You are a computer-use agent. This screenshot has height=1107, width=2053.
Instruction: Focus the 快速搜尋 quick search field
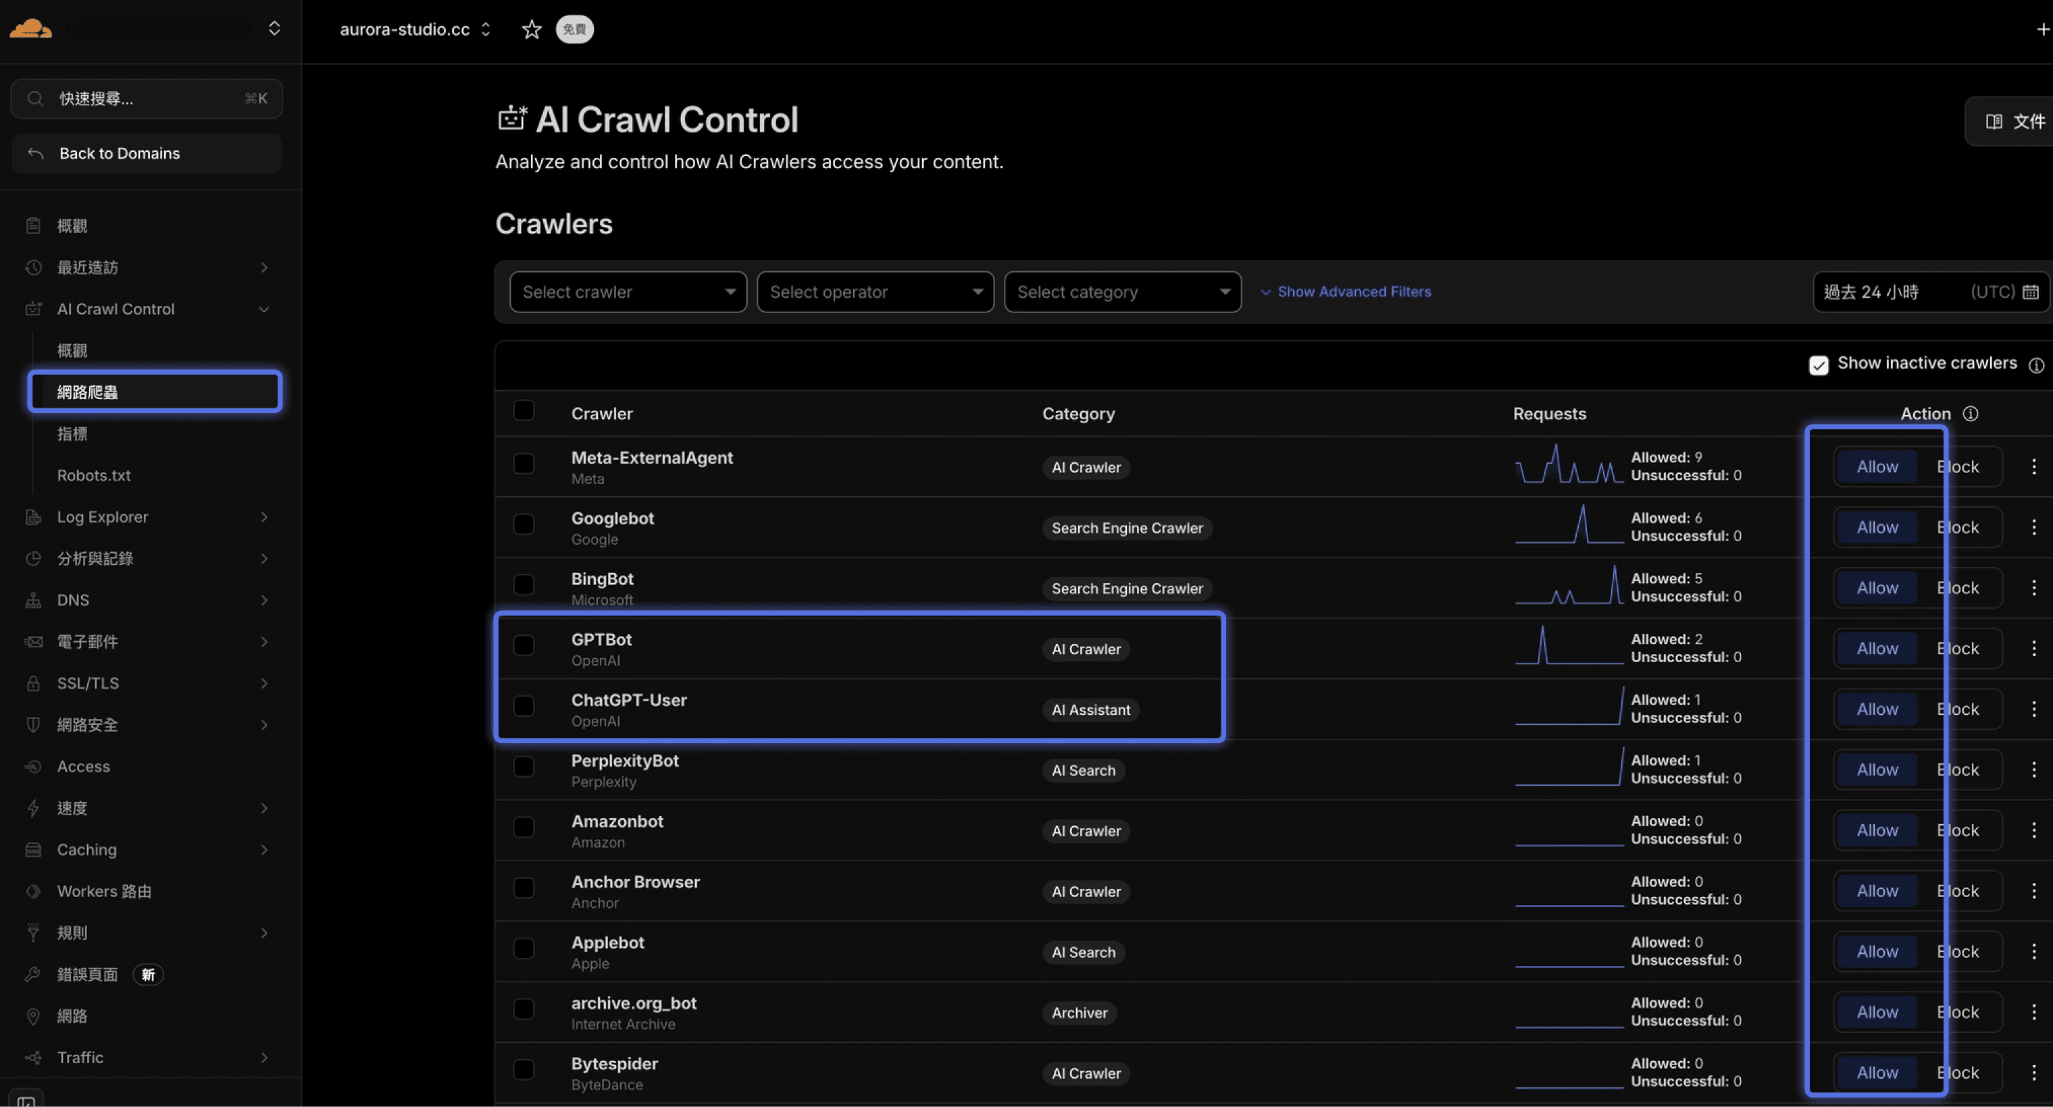pyautogui.click(x=147, y=99)
